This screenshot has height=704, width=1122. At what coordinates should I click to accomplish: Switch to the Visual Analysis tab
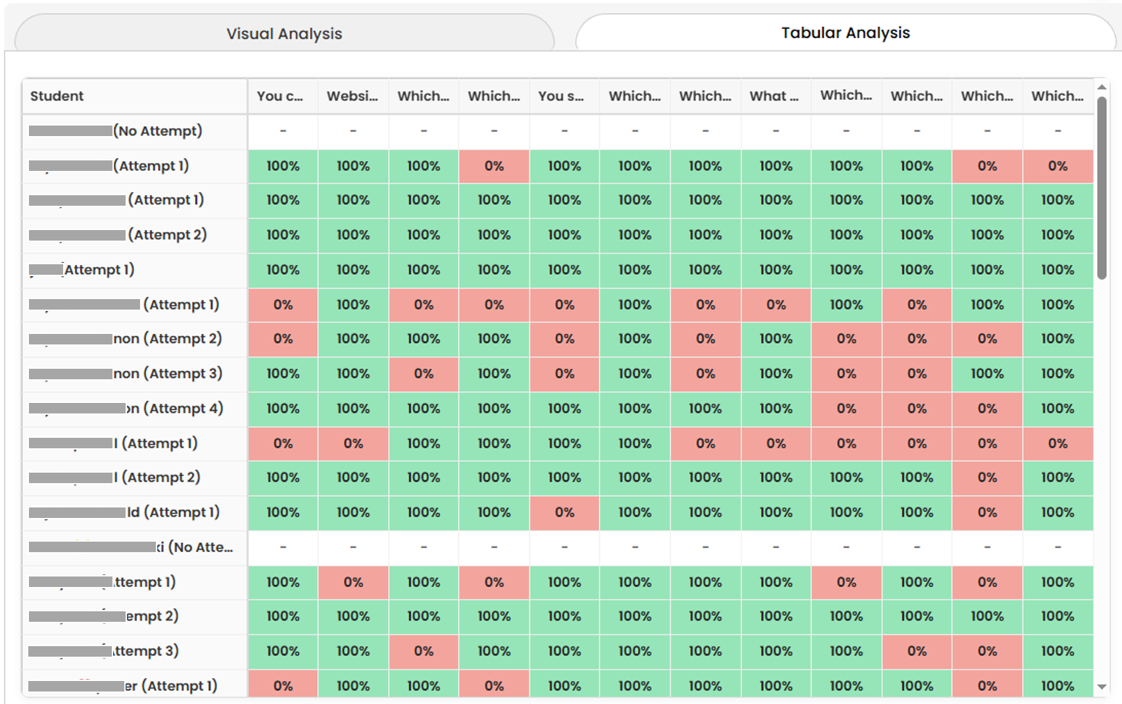284,34
